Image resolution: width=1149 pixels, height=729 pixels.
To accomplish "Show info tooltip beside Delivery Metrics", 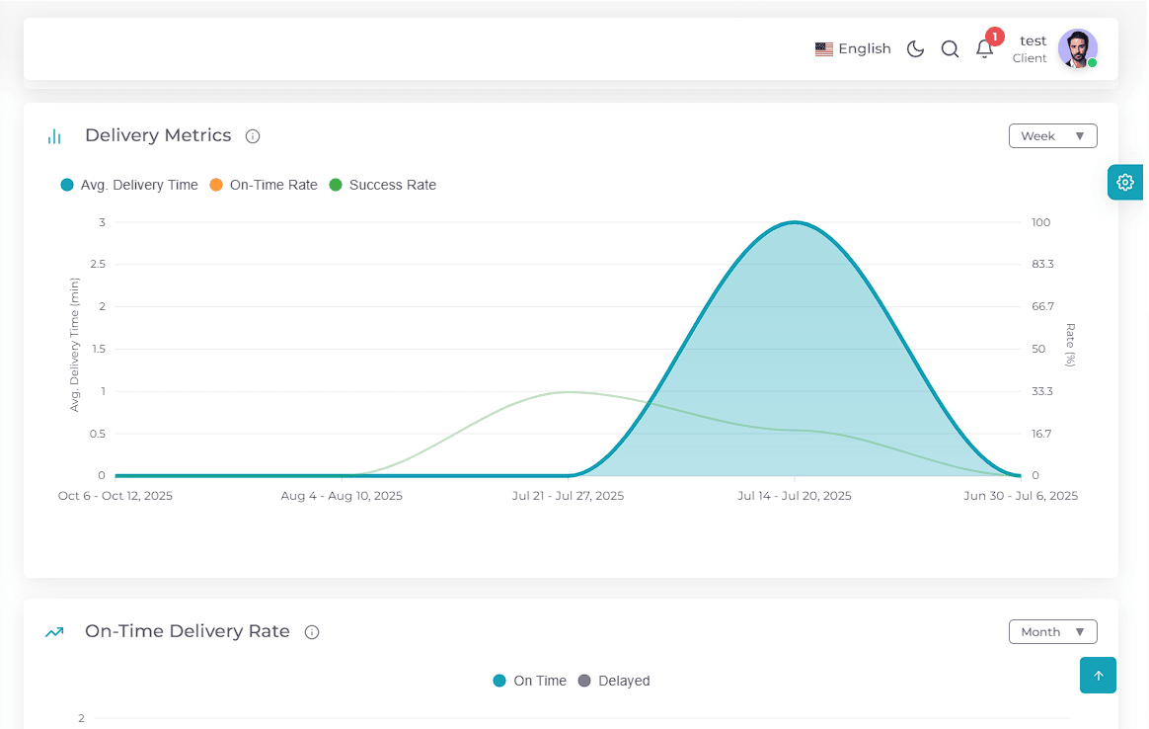I will pos(253,136).
